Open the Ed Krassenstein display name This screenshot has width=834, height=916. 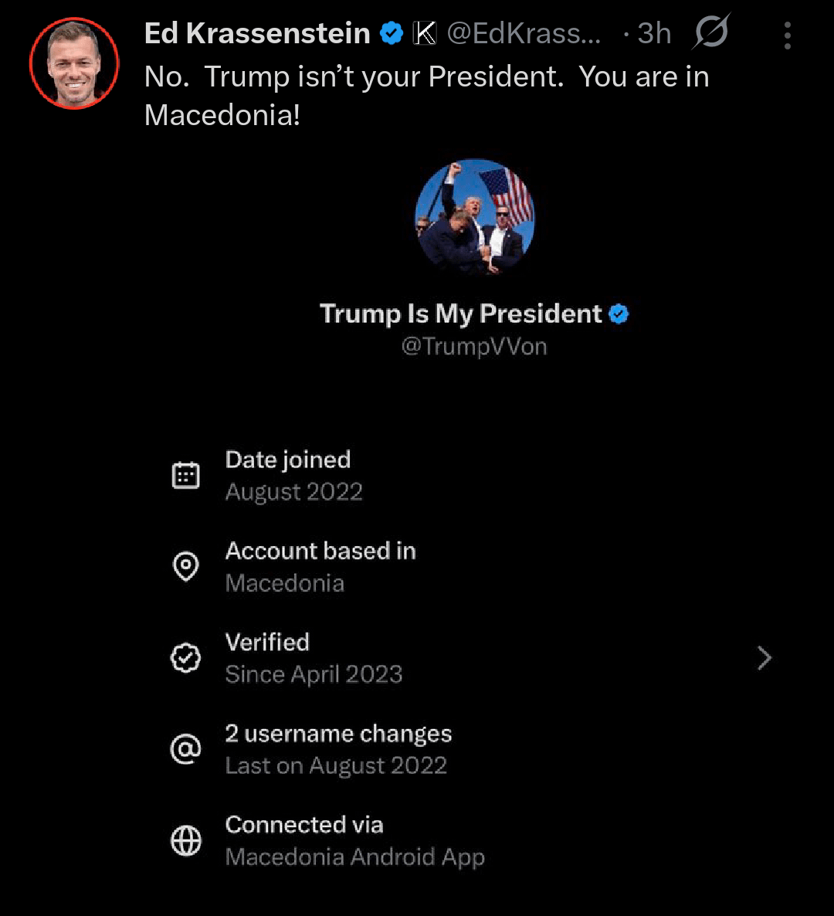[x=257, y=34]
